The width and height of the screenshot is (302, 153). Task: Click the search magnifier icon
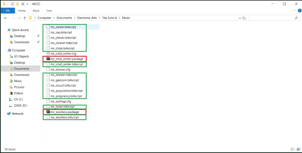296,18
